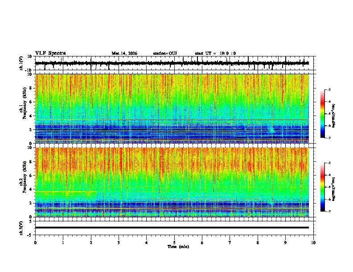Click time axis tick label "0"
This screenshot has height=272, width=353.
[x=35, y=243]
